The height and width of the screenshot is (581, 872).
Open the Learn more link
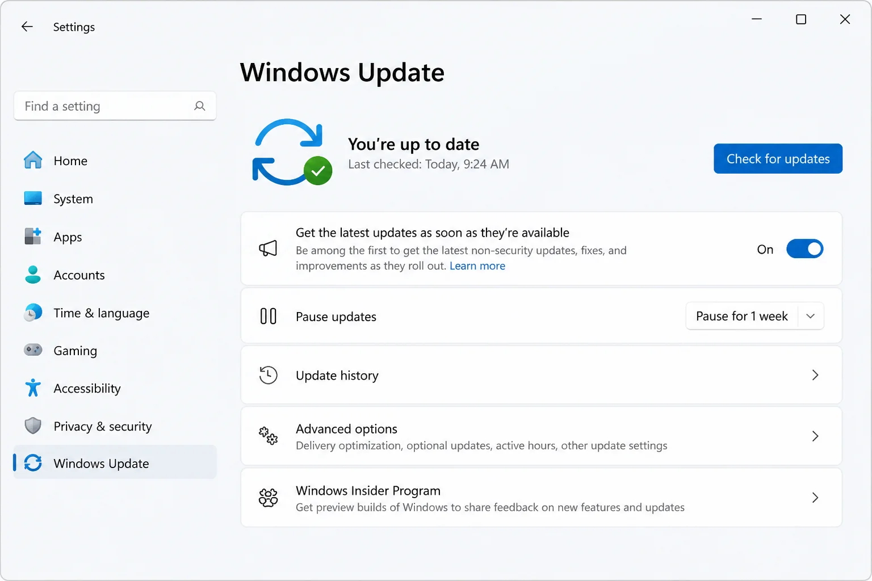pos(477,266)
